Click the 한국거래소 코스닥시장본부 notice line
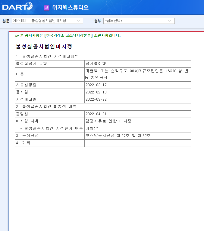This screenshot has width=204, height=231. pyautogui.click(x=68, y=35)
